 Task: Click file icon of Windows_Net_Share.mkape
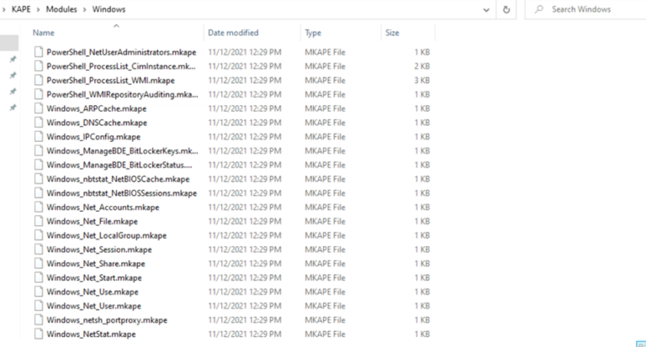point(39,264)
